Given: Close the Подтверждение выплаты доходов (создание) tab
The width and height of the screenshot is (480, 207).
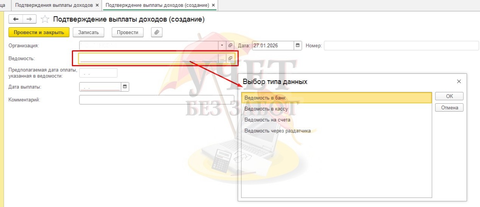Looking at the screenshot, I should (x=214, y=5).
